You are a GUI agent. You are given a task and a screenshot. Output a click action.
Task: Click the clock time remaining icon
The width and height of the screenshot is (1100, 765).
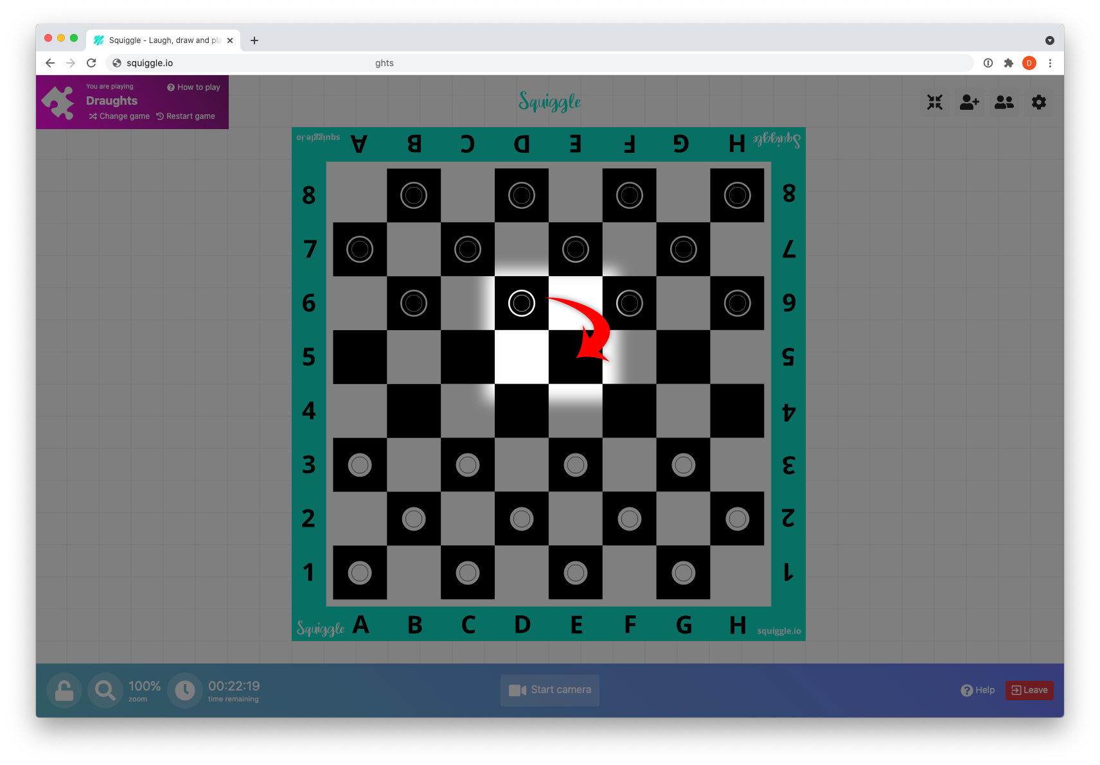(x=185, y=690)
